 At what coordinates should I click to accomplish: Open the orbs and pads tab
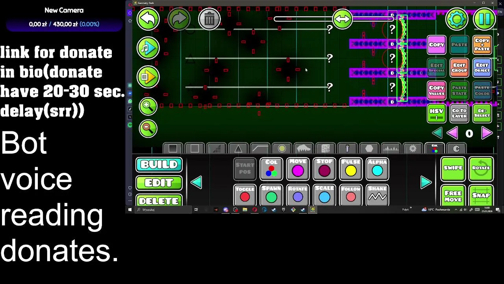click(x=282, y=148)
